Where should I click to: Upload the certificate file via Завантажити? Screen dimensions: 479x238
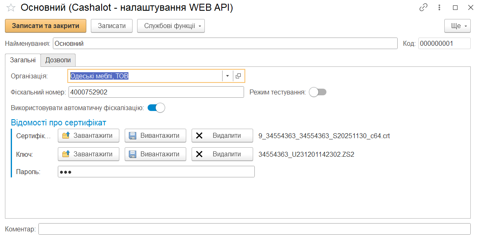click(x=88, y=135)
